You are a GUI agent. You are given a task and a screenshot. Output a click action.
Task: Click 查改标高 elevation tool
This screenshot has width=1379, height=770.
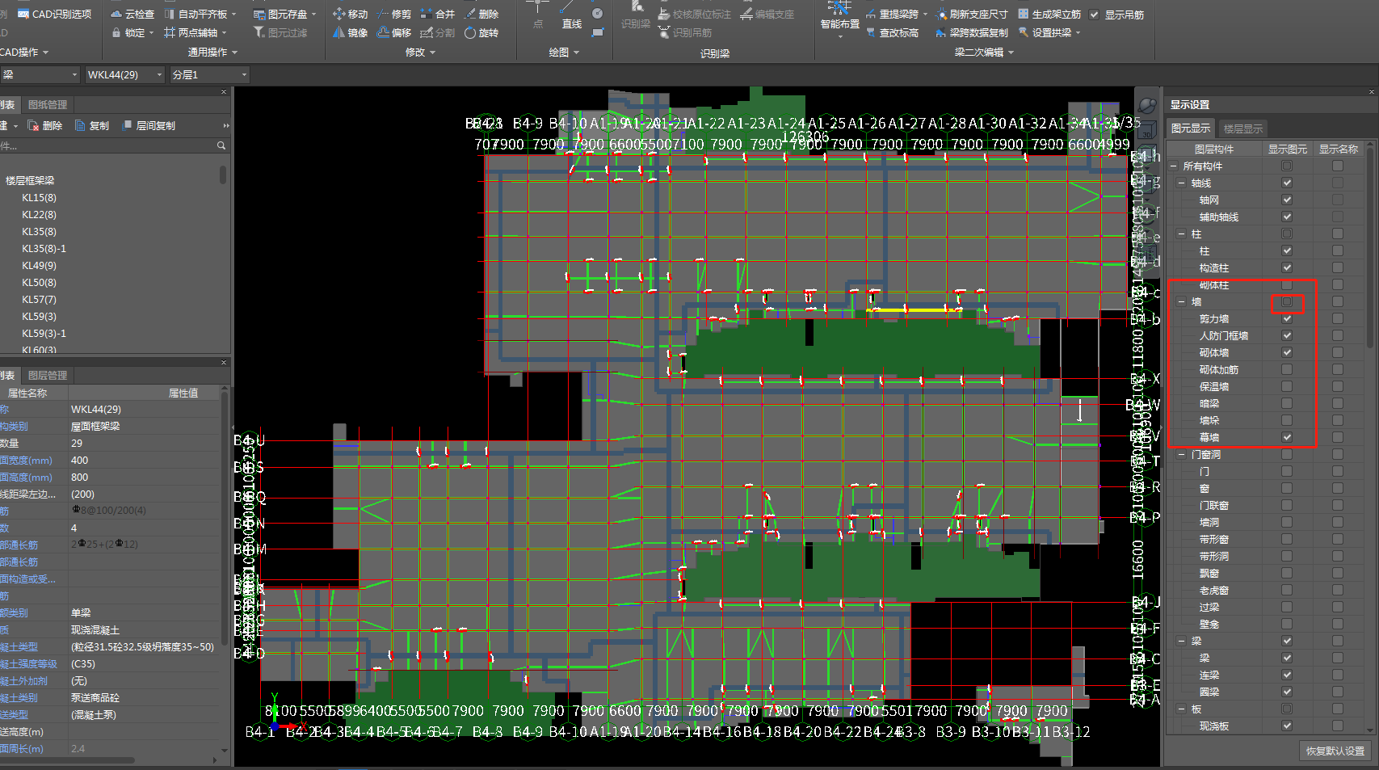pyautogui.click(x=892, y=32)
